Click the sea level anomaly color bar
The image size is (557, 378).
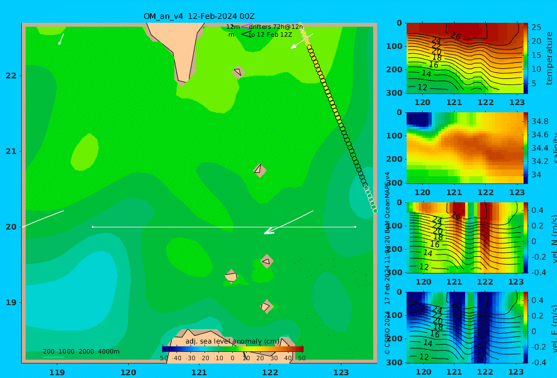233,349
